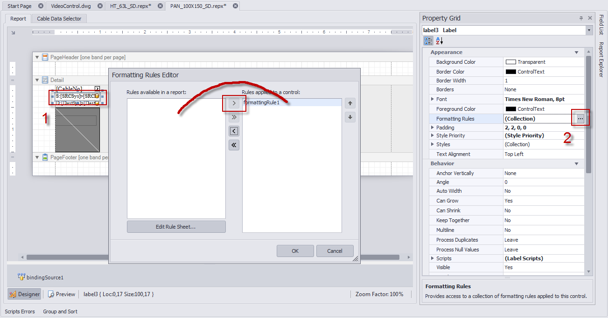608x318 pixels.
Task: Collapse the Detail band
Action: pos(37,80)
